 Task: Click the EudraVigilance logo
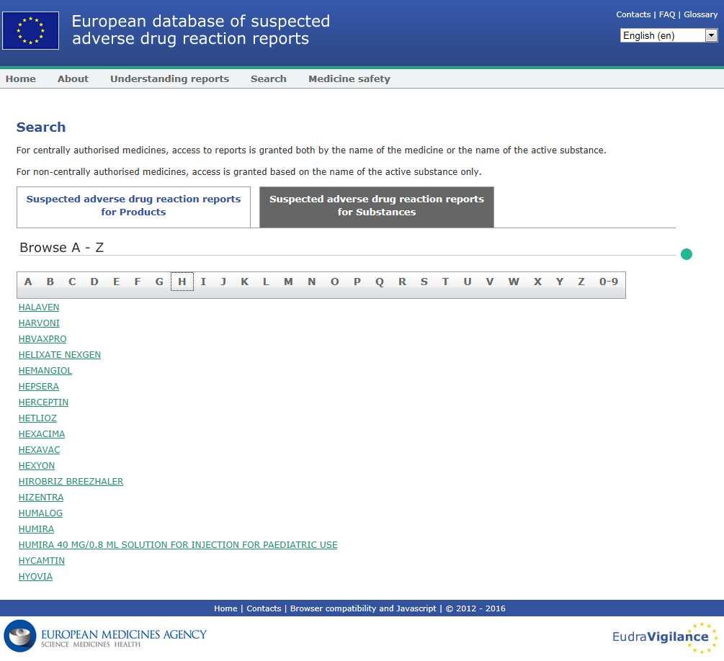pos(665,637)
